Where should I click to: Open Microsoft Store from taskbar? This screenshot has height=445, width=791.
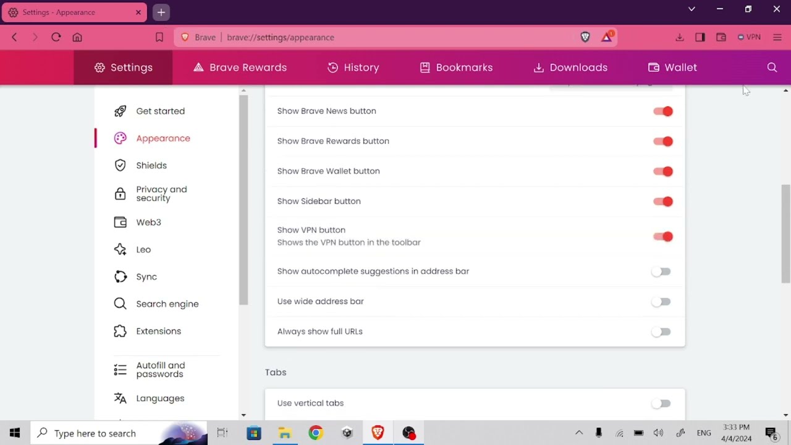(254, 433)
